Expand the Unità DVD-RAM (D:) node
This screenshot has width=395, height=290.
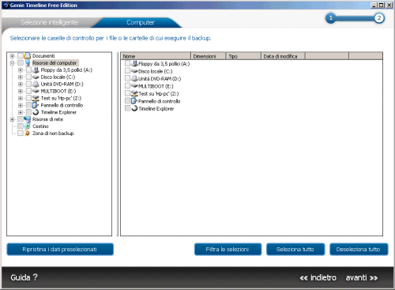21,84
